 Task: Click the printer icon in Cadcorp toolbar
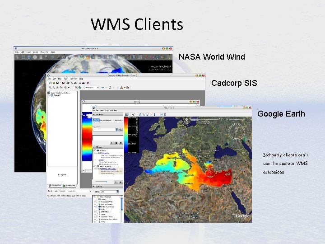[68, 83]
